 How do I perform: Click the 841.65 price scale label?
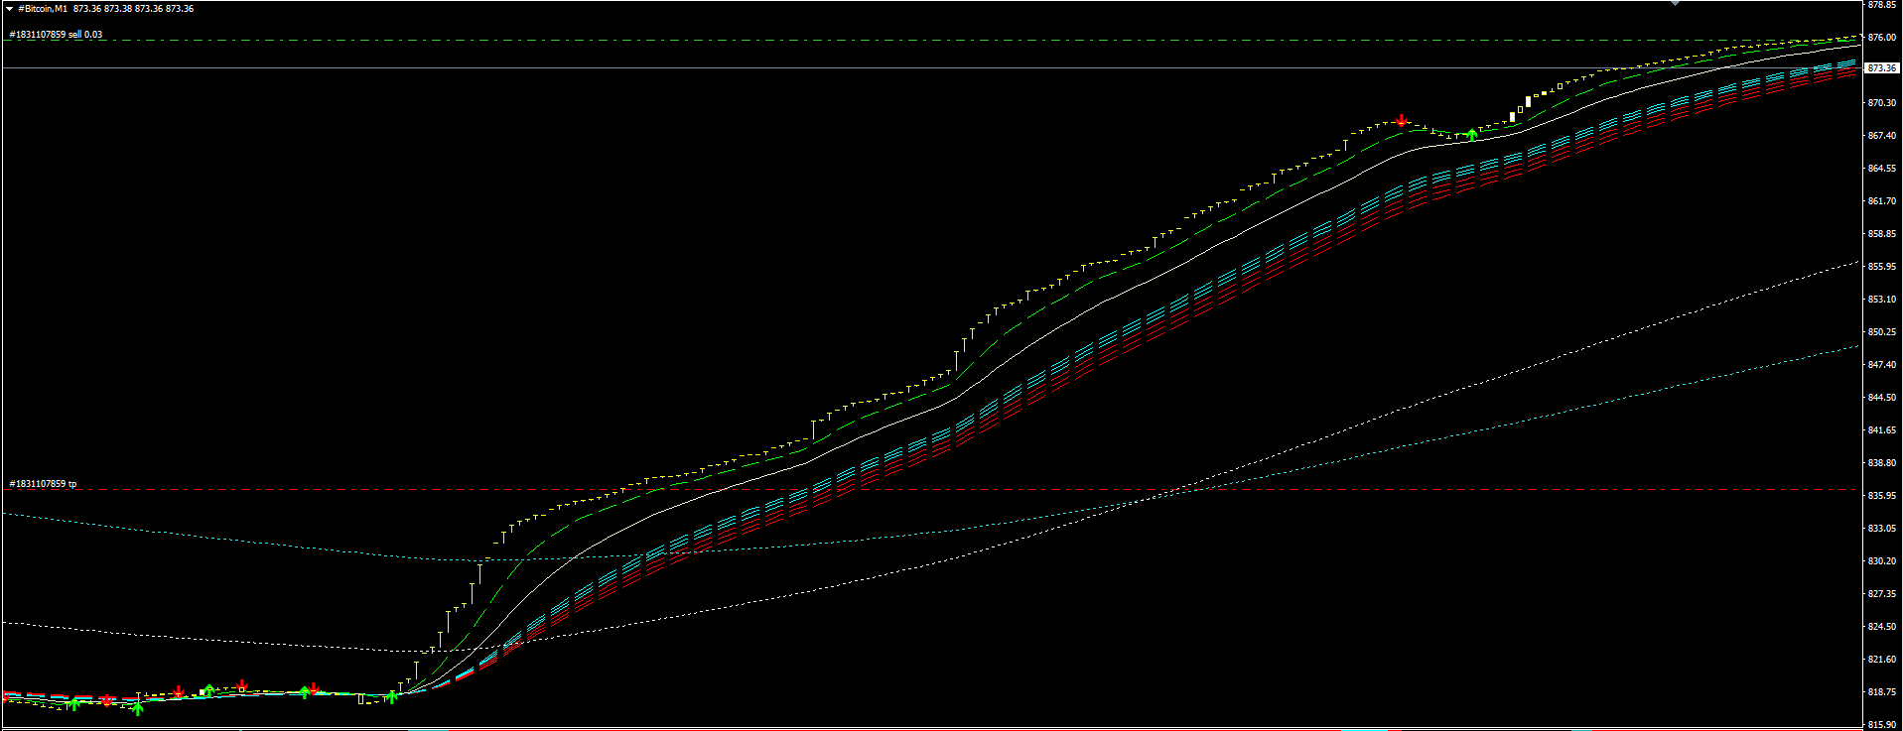point(1882,430)
